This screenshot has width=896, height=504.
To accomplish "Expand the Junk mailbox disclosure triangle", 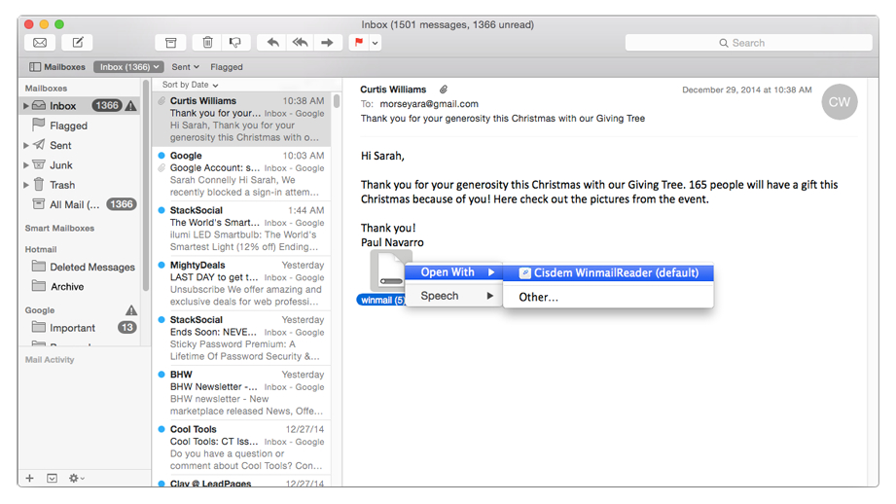I will tap(25, 165).
